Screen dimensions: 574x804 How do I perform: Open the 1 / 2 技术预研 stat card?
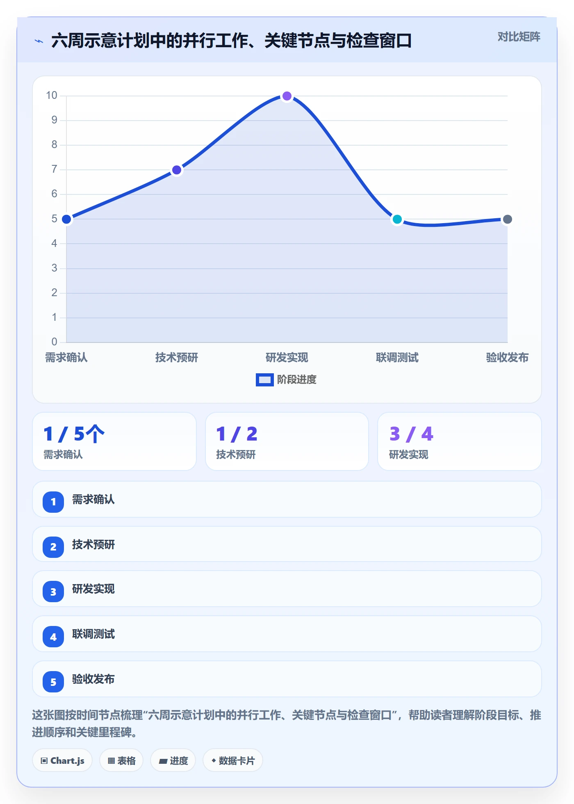click(x=287, y=441)
